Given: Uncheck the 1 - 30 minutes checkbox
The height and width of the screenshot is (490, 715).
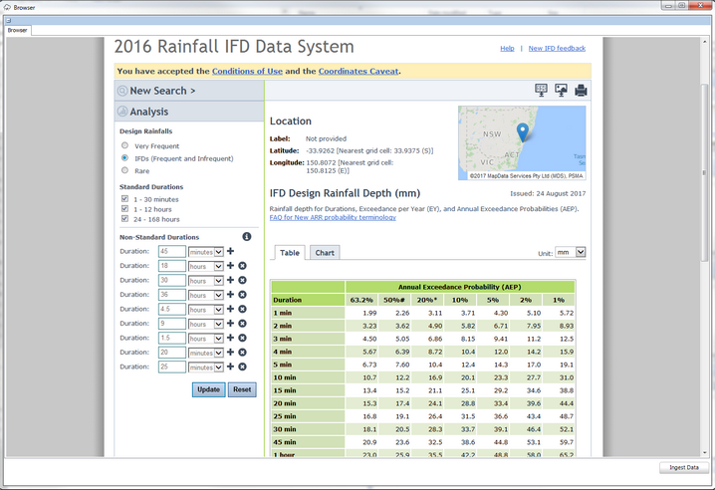Looking at the screenshot, I should click(x=125, y=199).
